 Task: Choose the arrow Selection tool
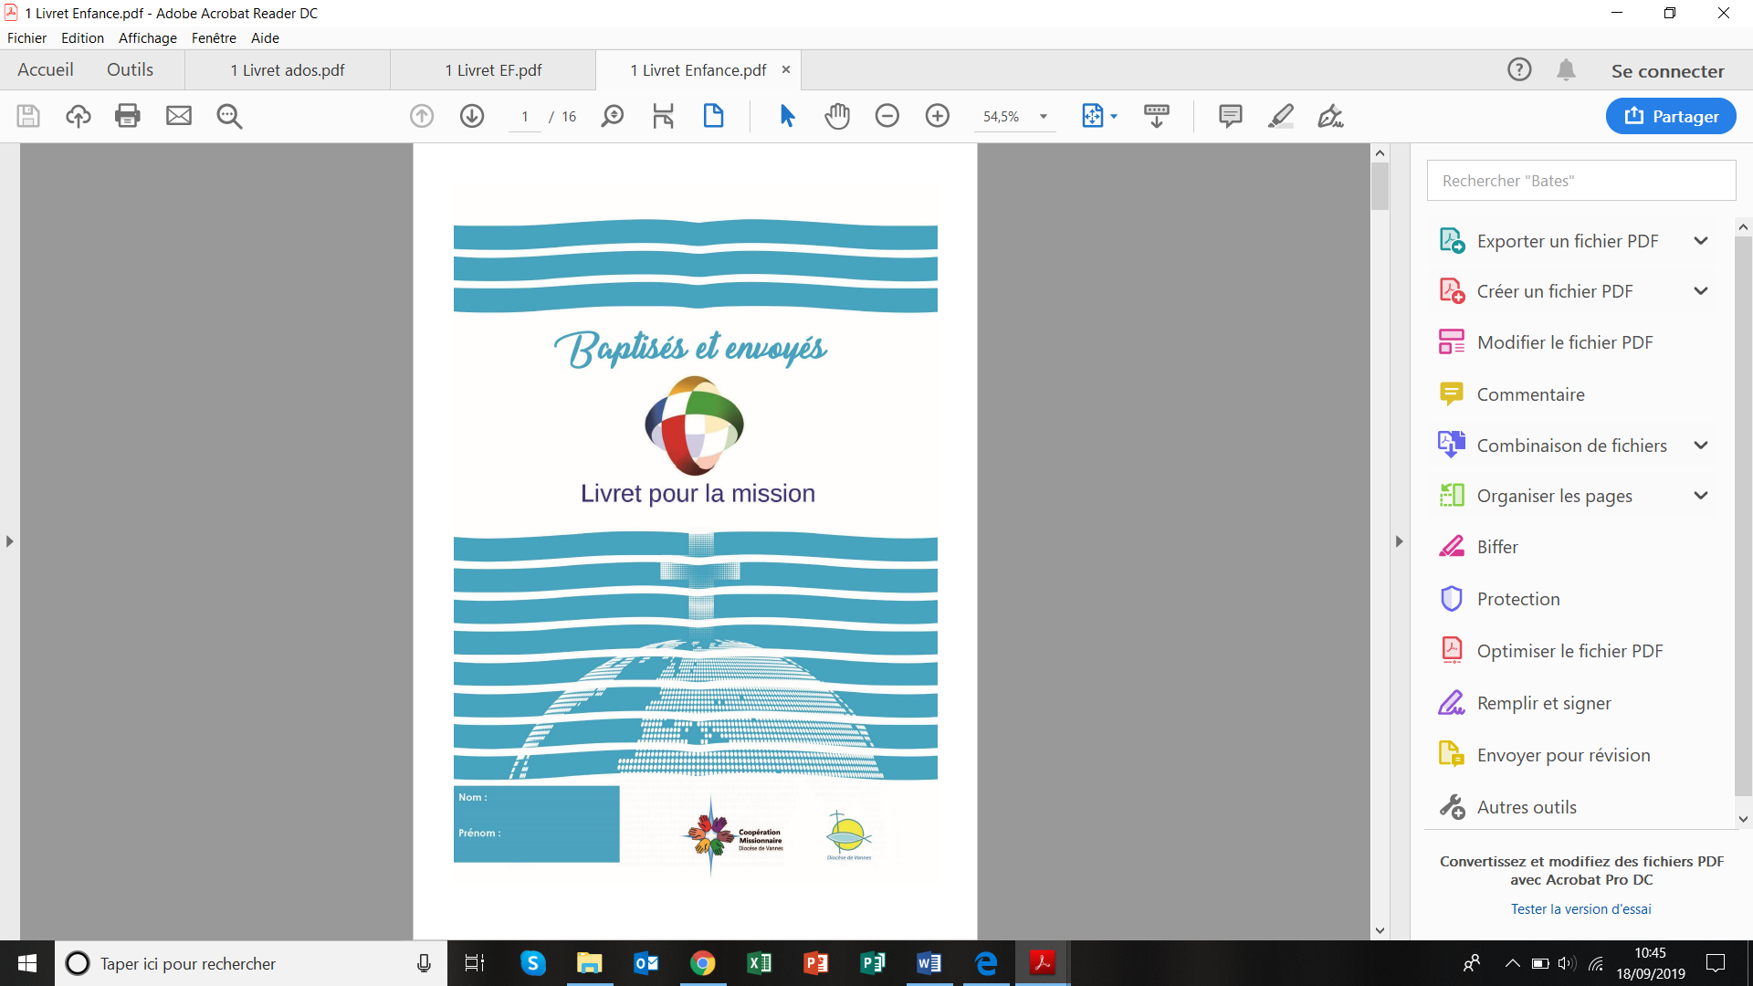tap(787, 116)
